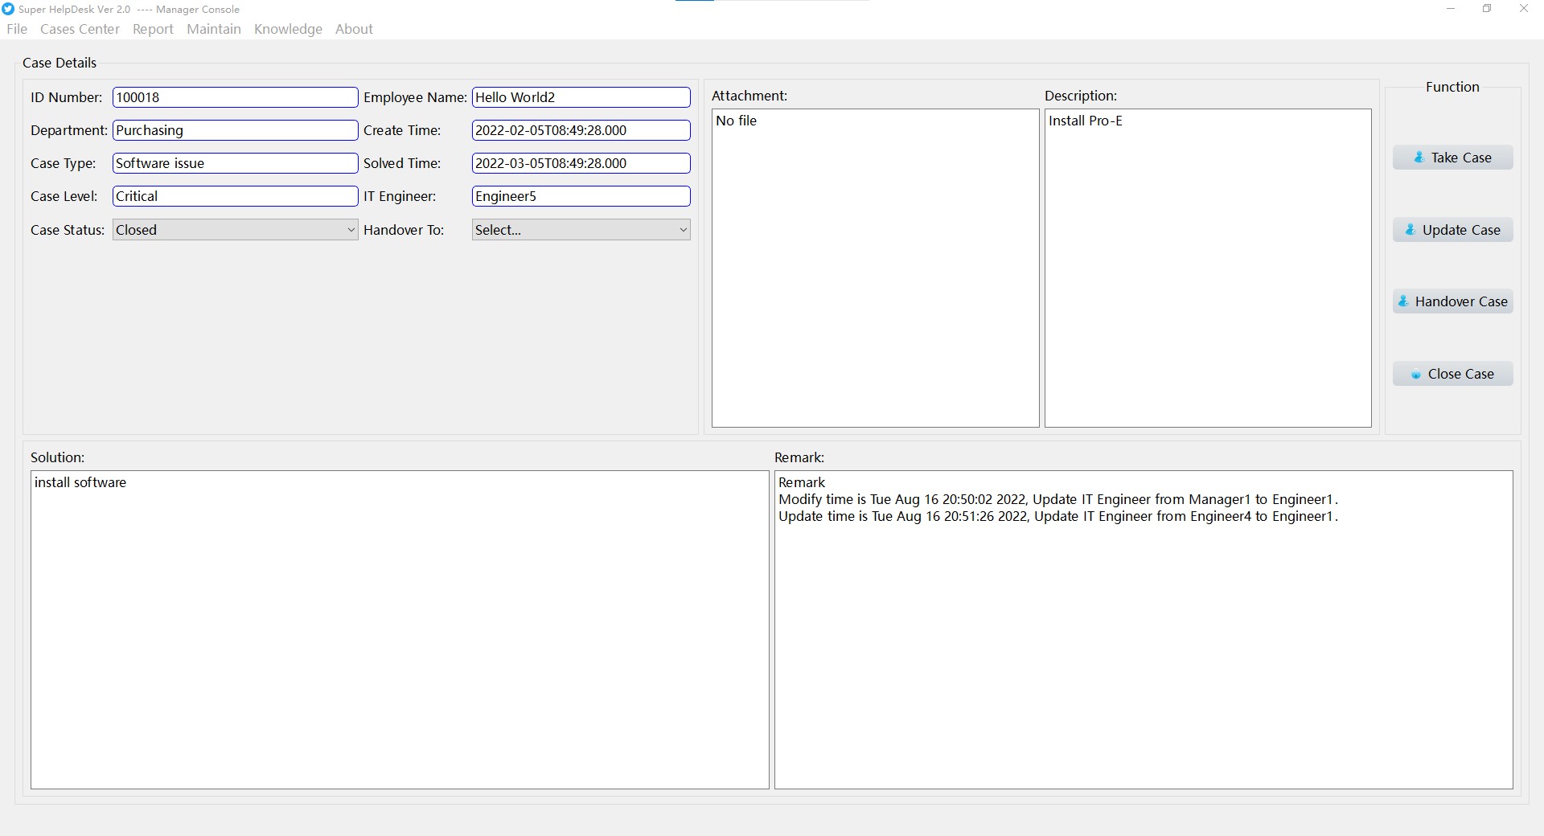
Task: Focus the IT Engineer field
Action: (581, 196)
